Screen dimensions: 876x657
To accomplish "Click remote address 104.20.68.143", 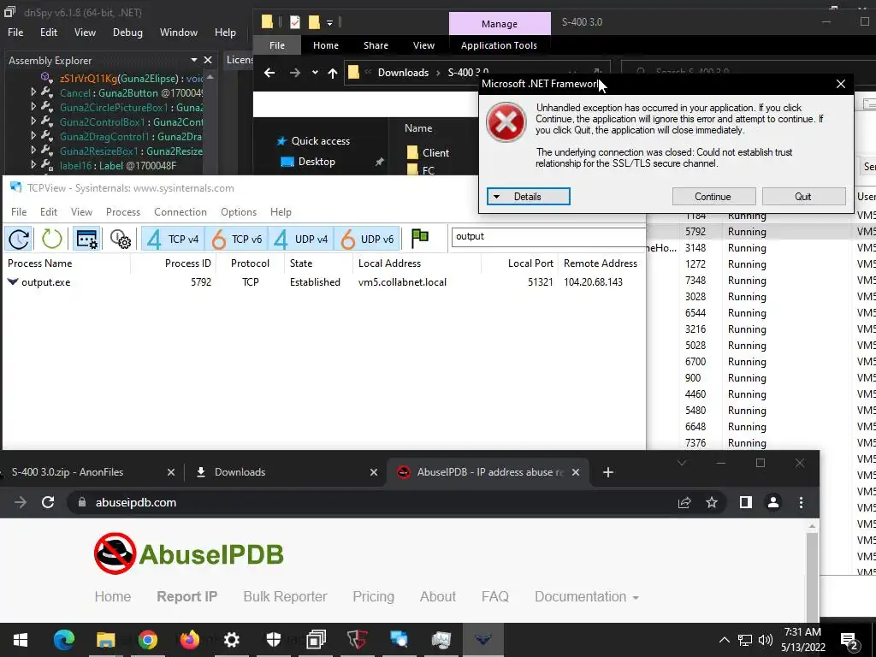I will click(x=593, y=282).
